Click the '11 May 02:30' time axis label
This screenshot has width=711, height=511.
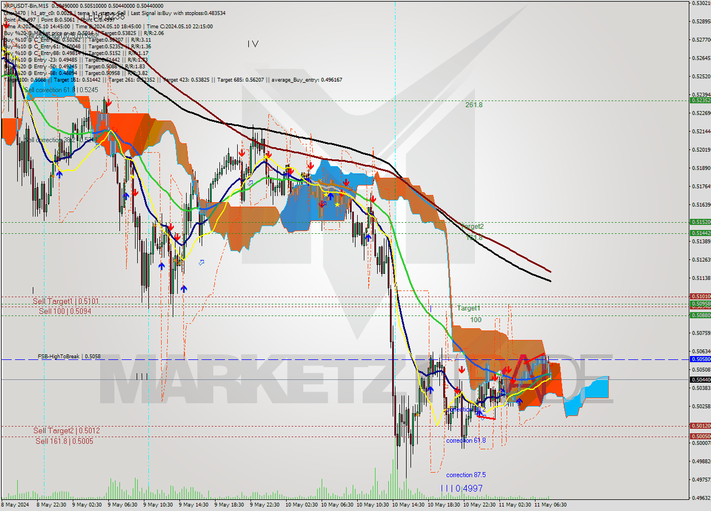click(515, 505)
